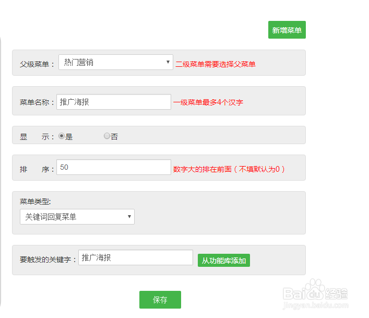The height and width of the screenshot is (318, 369).
Task: Click the 菜单名称： label
Action: (x=37, y=102)
